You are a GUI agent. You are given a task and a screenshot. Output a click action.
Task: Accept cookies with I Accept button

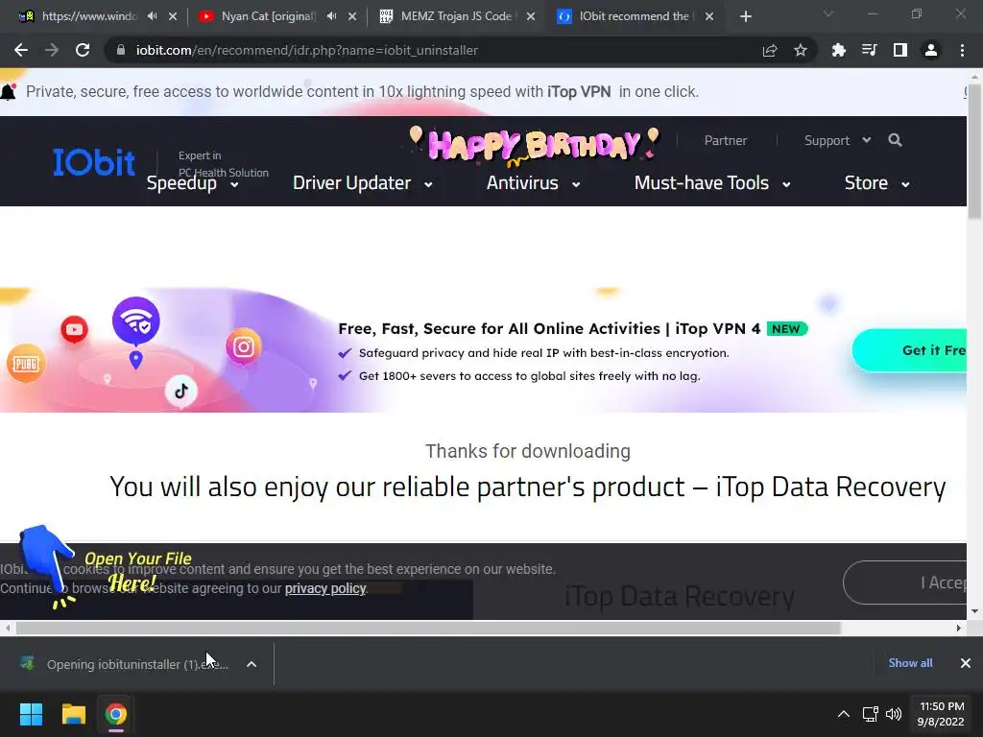click(905, 582)
